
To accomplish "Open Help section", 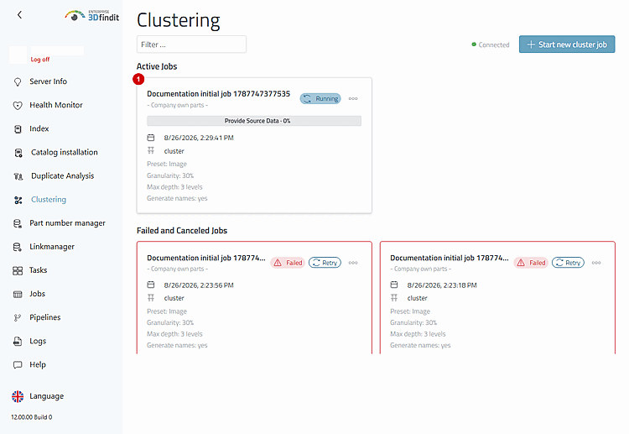I will point(38,364).
